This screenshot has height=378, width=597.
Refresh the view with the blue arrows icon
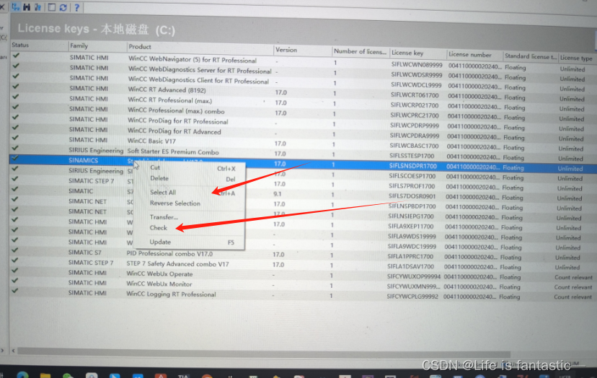tap(63, 7)
